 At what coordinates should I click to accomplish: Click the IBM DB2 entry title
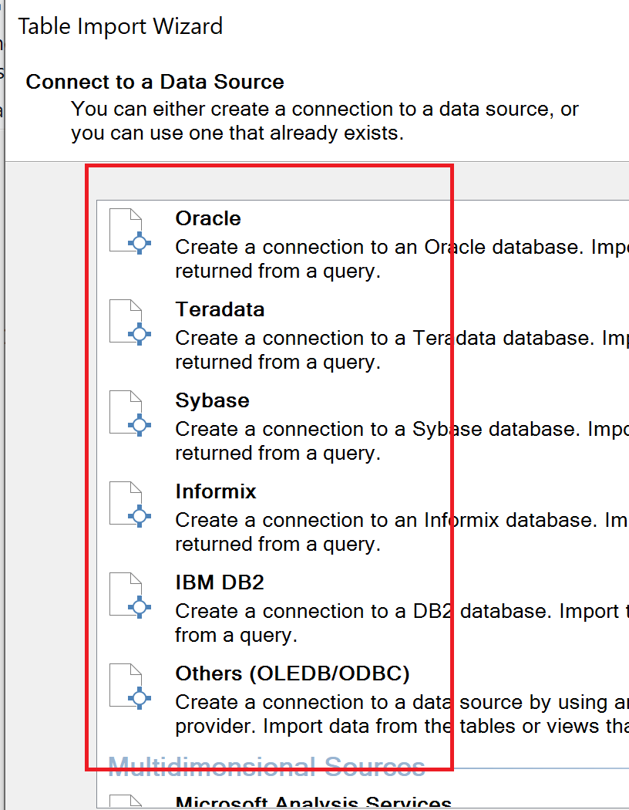pyautogui.click(x=220, y=582)
